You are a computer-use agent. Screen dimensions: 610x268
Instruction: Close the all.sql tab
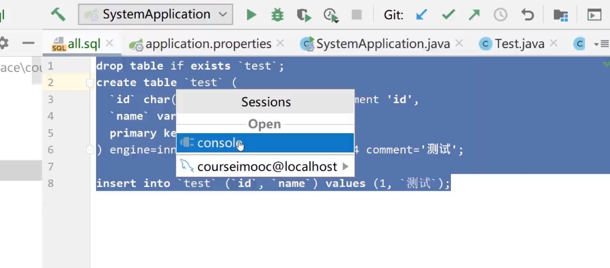(110, 43)
